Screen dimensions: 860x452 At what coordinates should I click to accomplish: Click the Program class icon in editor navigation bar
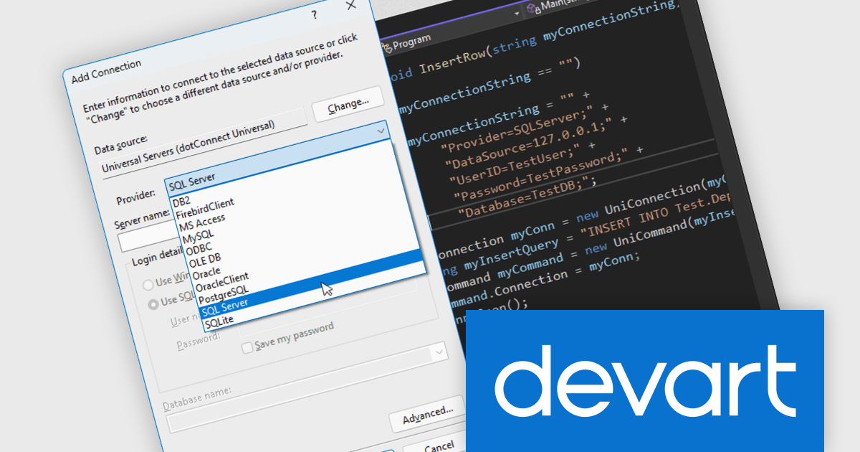[x=388, y=47]
